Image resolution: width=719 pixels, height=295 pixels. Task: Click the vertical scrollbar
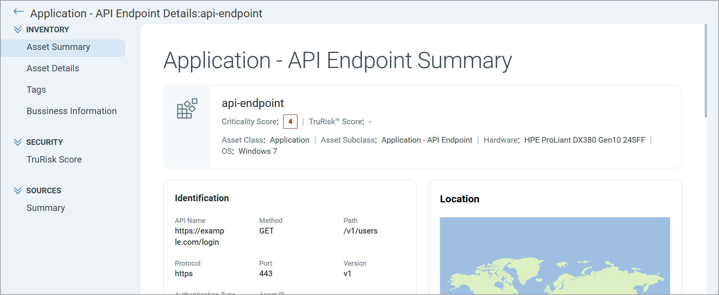coord(706,71)
